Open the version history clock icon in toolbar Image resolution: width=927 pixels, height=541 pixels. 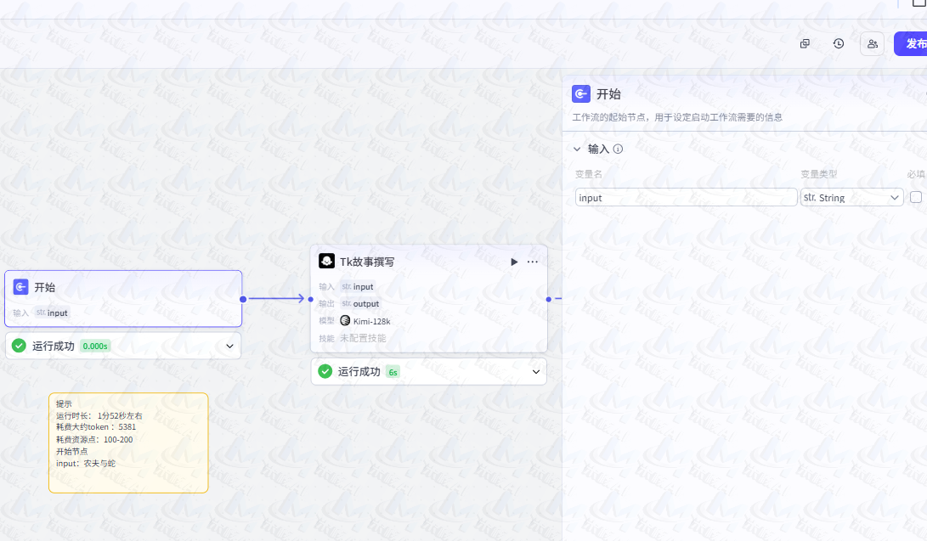[838, 43]
